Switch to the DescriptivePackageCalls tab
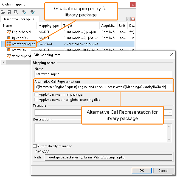 tap(20, 19)
